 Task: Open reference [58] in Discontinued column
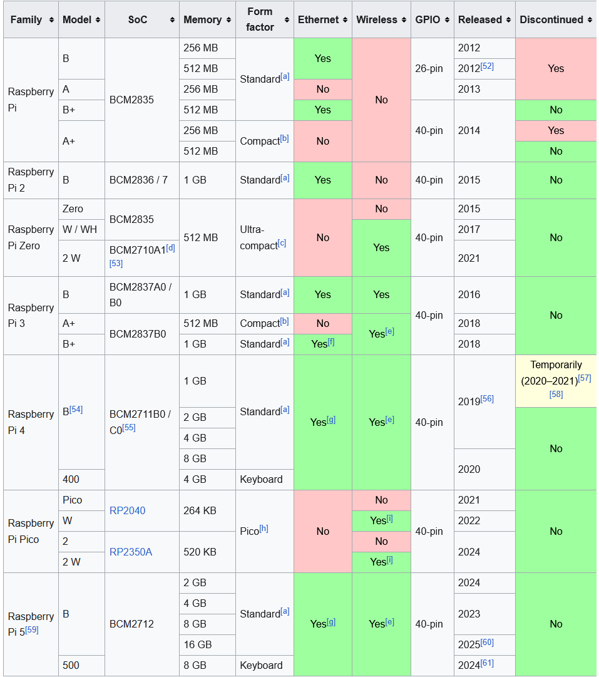pos(556,394)
